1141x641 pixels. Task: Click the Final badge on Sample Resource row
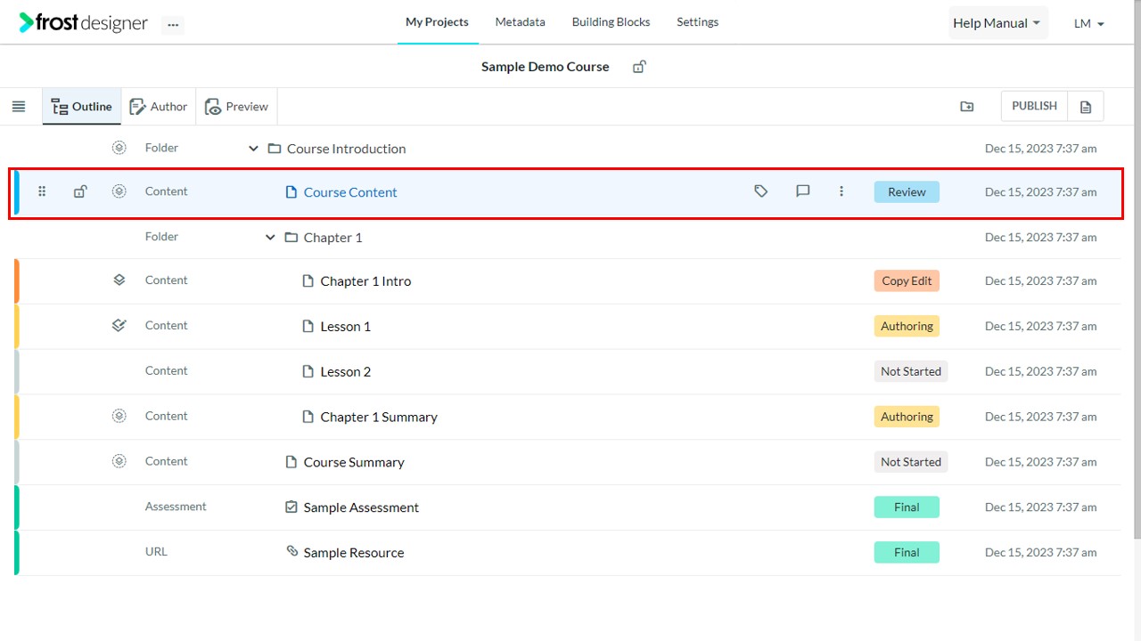tap(907, 553)
